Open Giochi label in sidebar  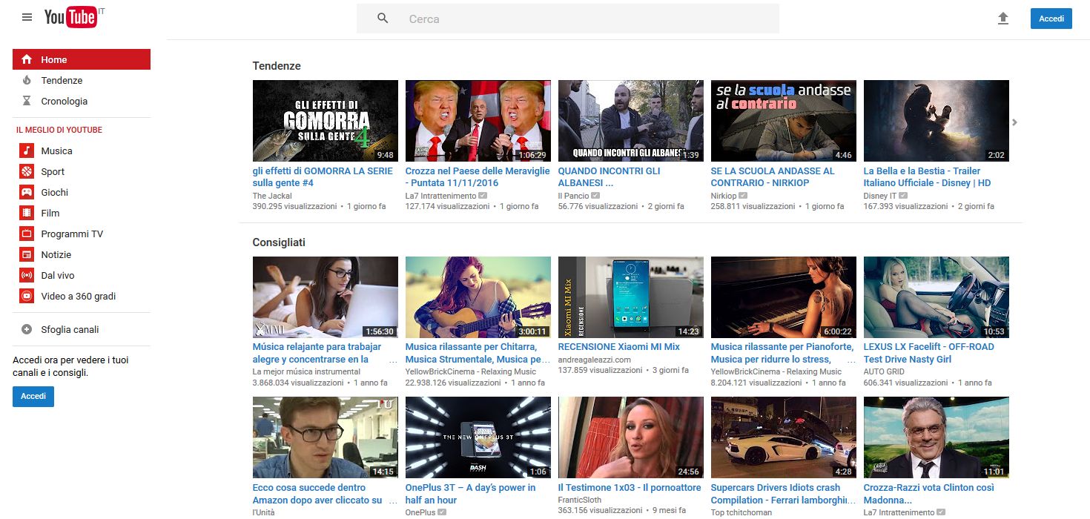(x=55, y=192)
